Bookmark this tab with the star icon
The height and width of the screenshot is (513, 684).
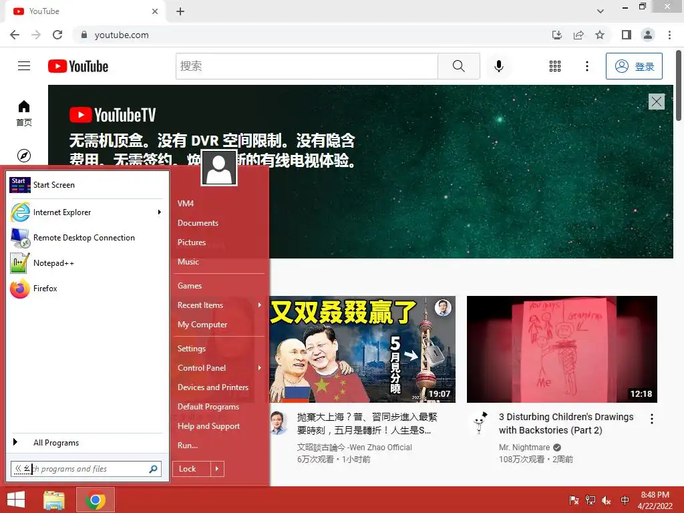[600, 35]
